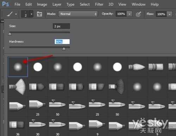Select the flat brush preset labeled 36
The image size is (176, 136).
pyautogui.click(x=17, y=125)
